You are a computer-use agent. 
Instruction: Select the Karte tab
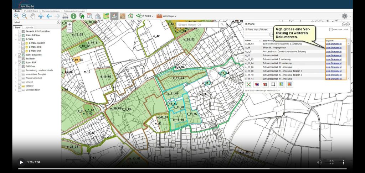[17, 11]
